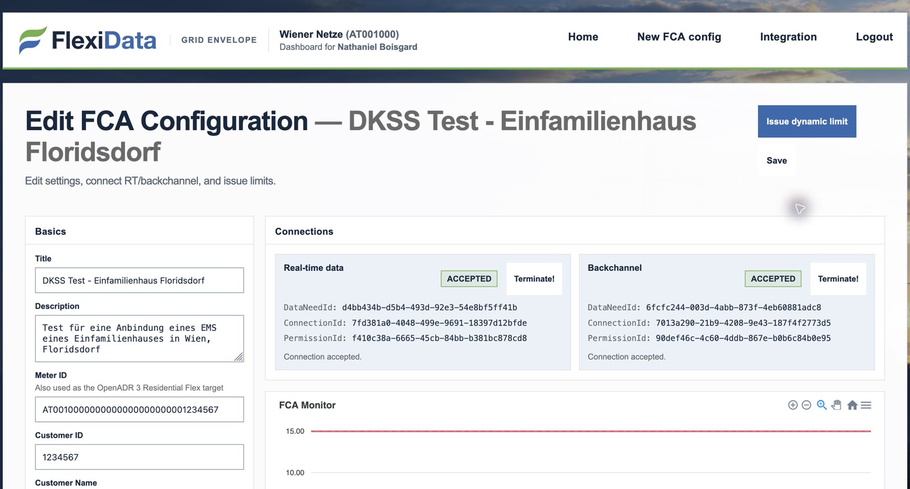Select the panning hand tool

tap(836, 405)
